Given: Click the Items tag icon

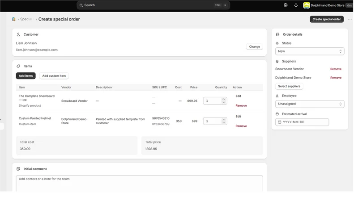Looking at the screenshot, I should (18, 66).
